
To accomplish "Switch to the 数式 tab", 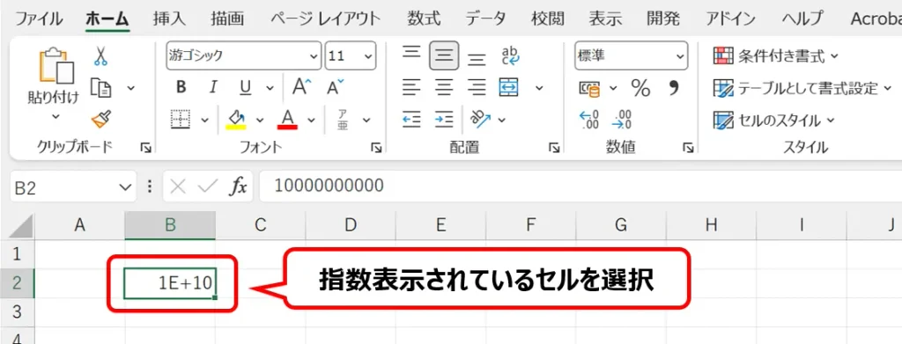I will pyautogui.click(x=424, y=19).
